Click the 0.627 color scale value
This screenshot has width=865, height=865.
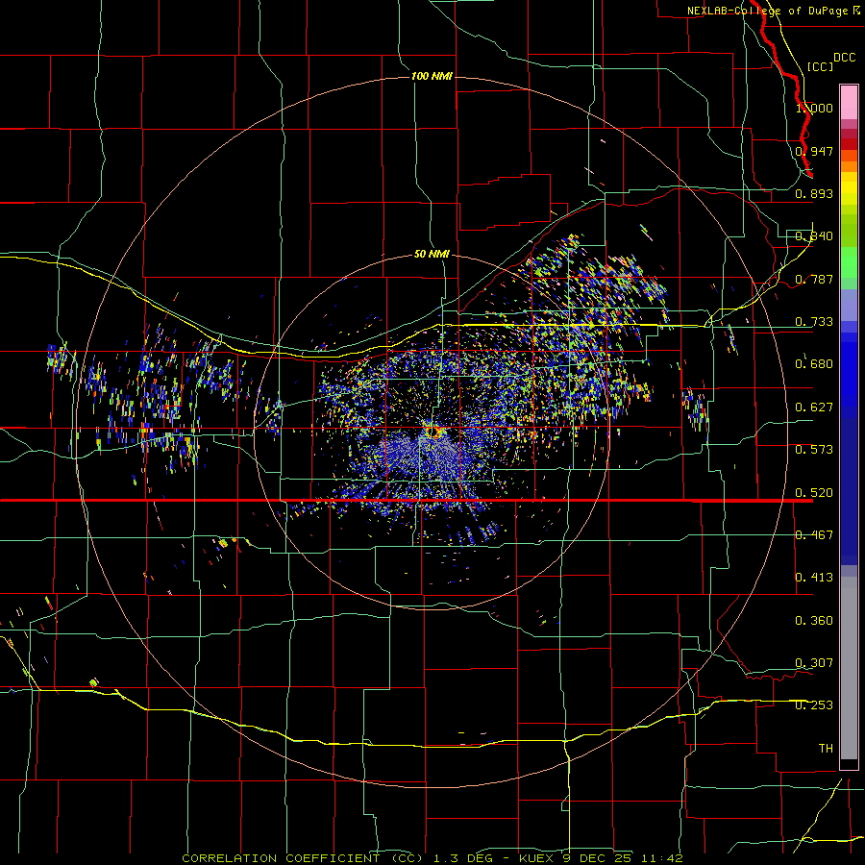[x=814, y=408]
